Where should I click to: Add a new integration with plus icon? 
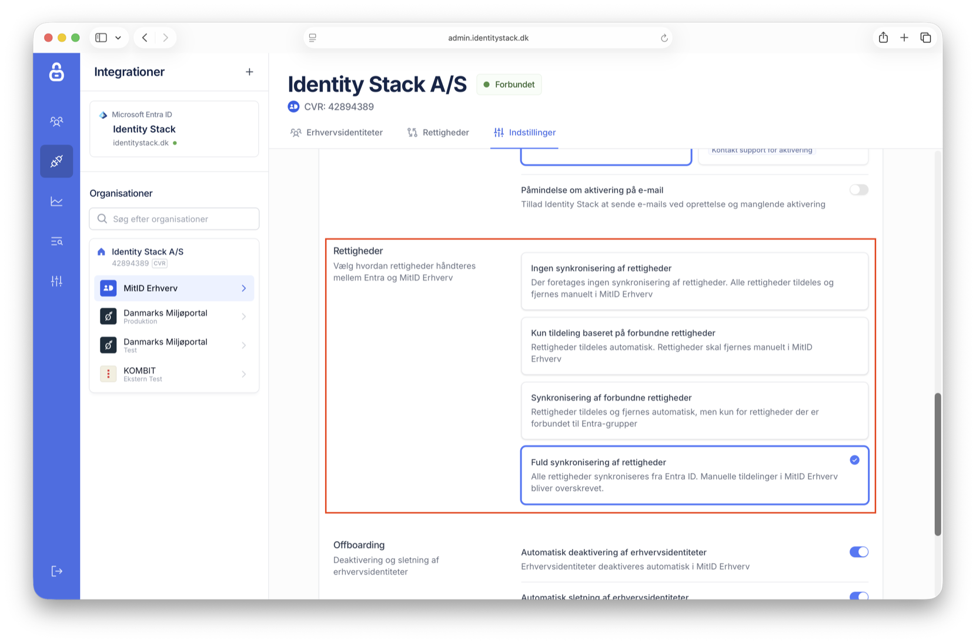[x=249, y=72]
